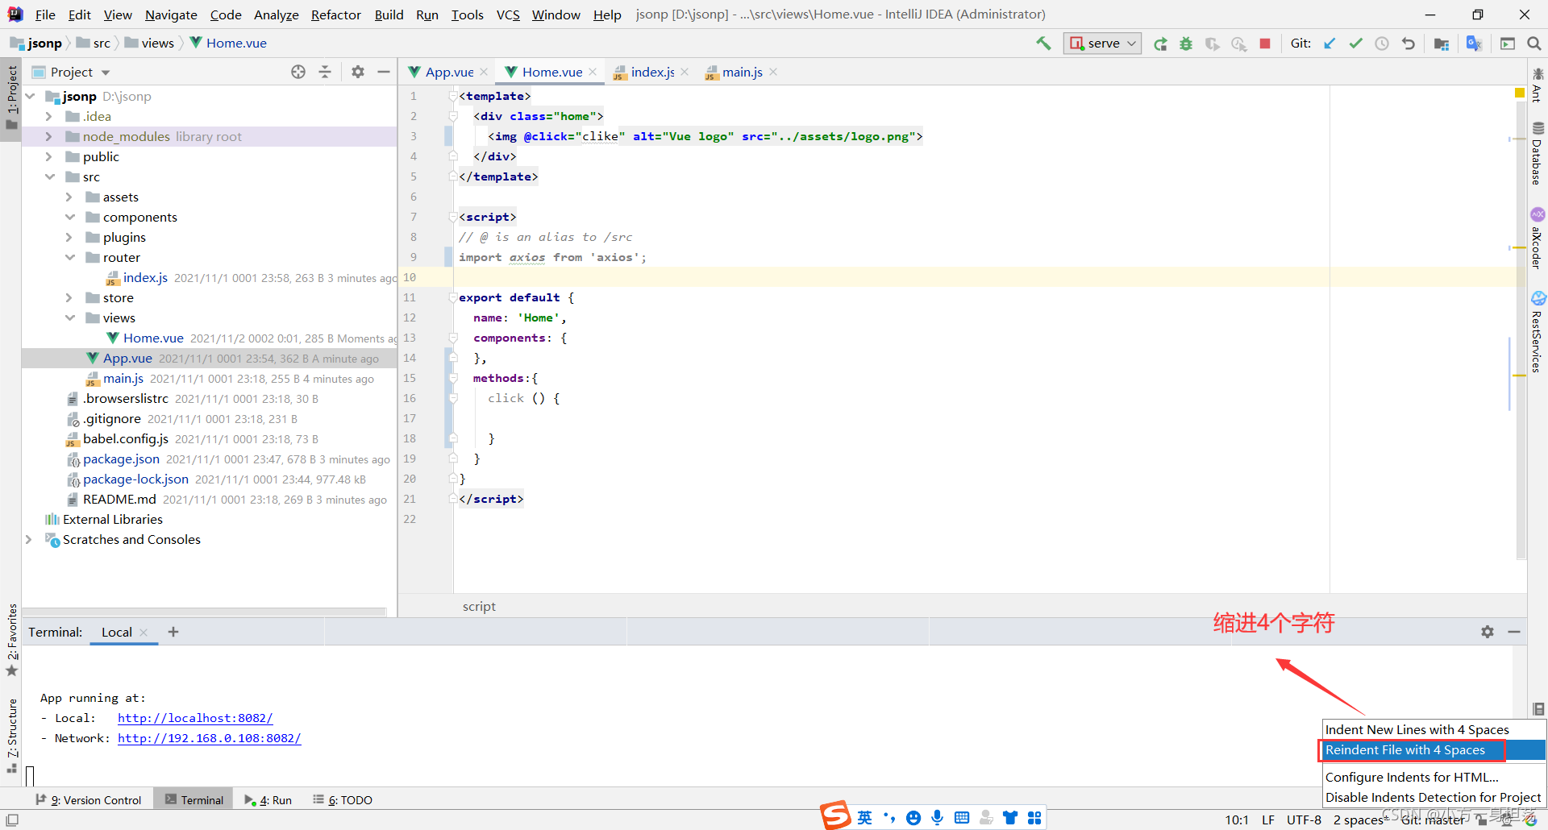The image size is (1548, 830).
Task: Open the Database side tool window
Action: (1538, 153)
